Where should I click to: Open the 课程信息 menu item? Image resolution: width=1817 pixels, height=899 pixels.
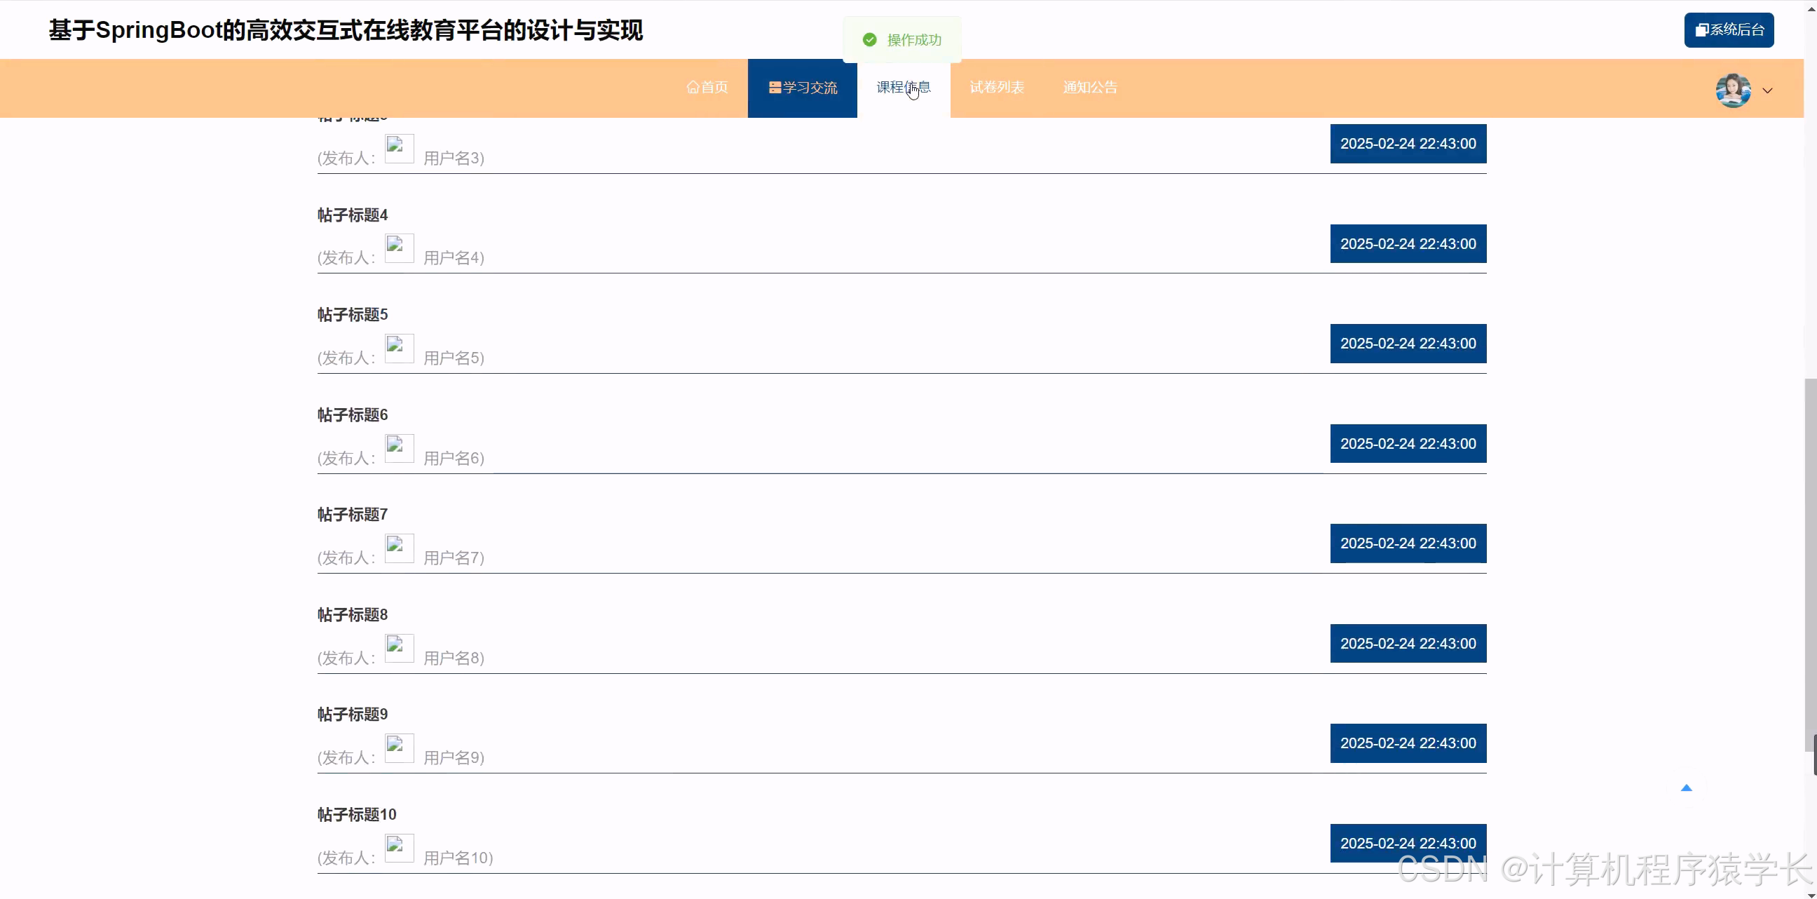(903, 88)
